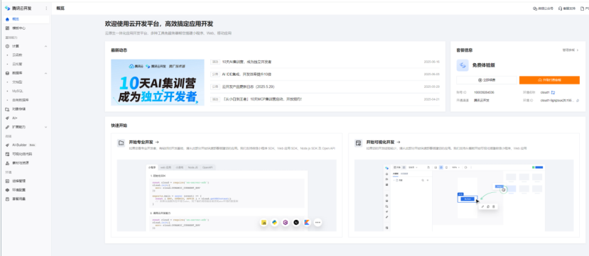
Task: Click the black Next.js round icon
Action: pyautogui.click(x=296, y=223)
